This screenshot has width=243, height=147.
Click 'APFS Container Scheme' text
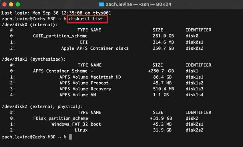(x=60, y=71)
